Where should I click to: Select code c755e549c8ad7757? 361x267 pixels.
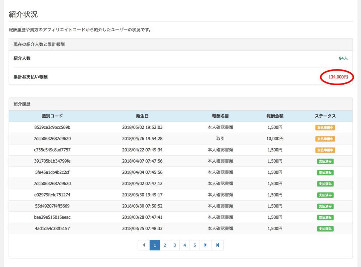(52, 150)
